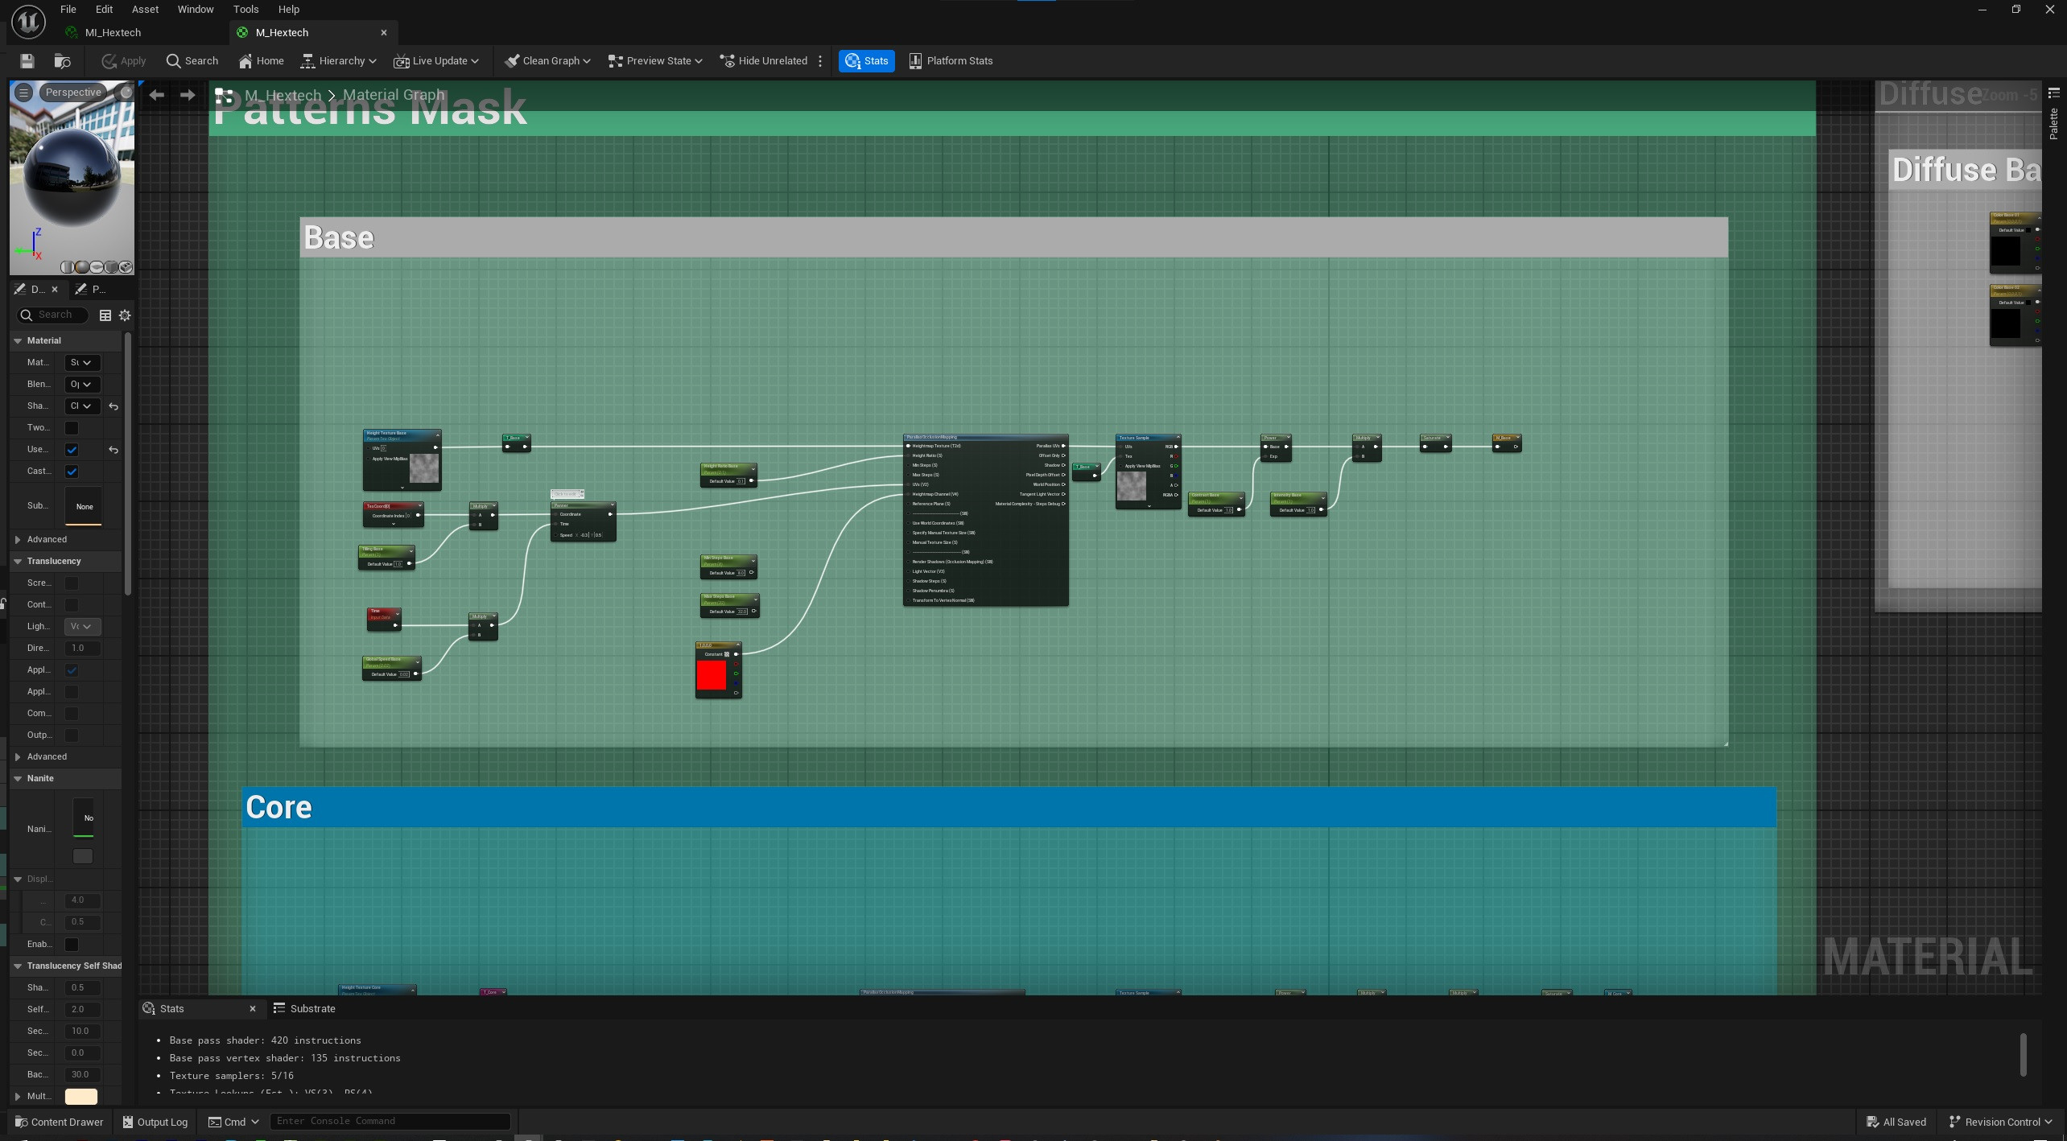Image resolution: width=2067 pixels, height=1141 pixels.
Task: Click the Unreal Engine logo
Action: (x=28, y=22)
